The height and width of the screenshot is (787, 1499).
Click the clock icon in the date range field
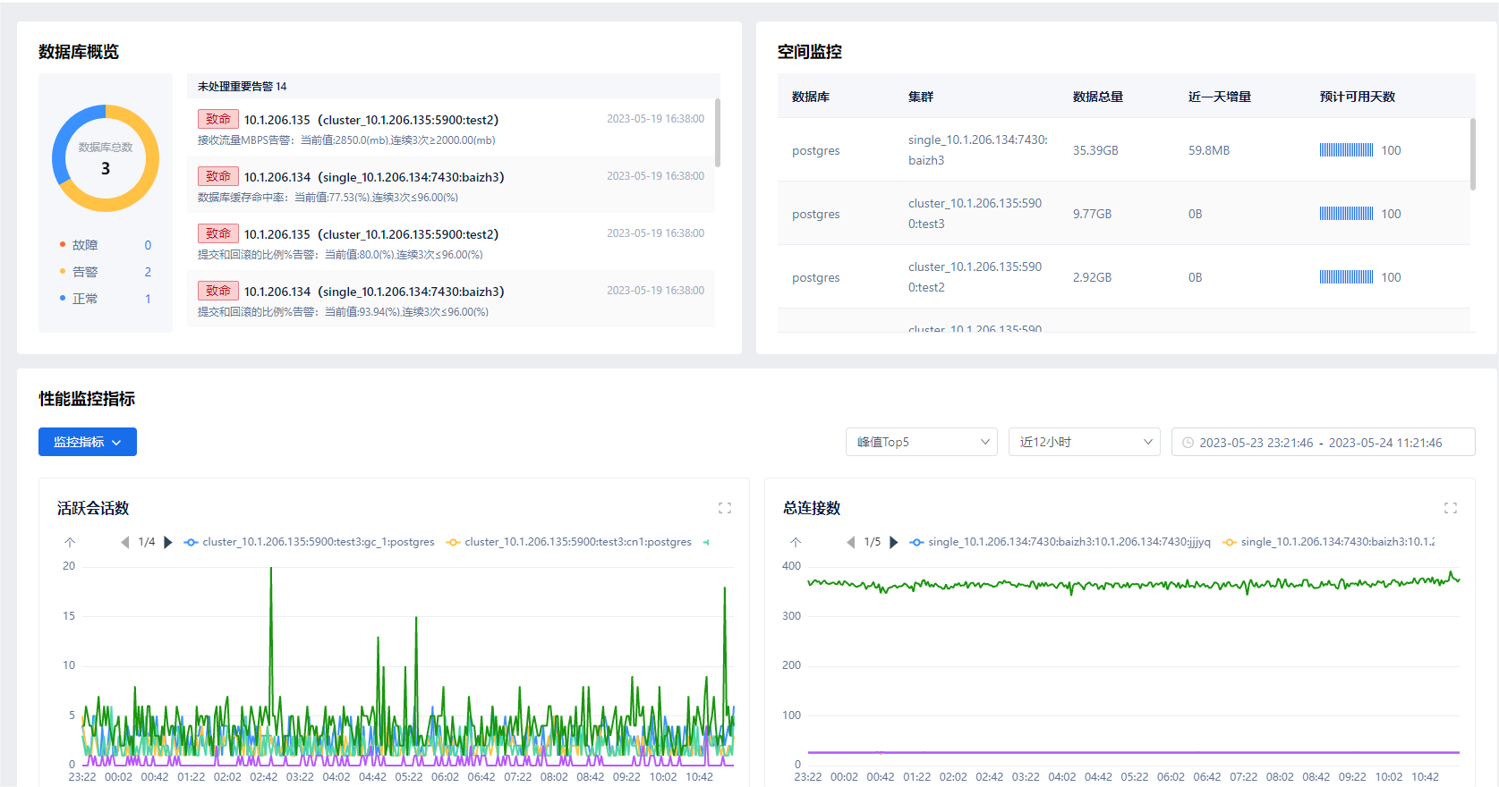[1188, 443]
